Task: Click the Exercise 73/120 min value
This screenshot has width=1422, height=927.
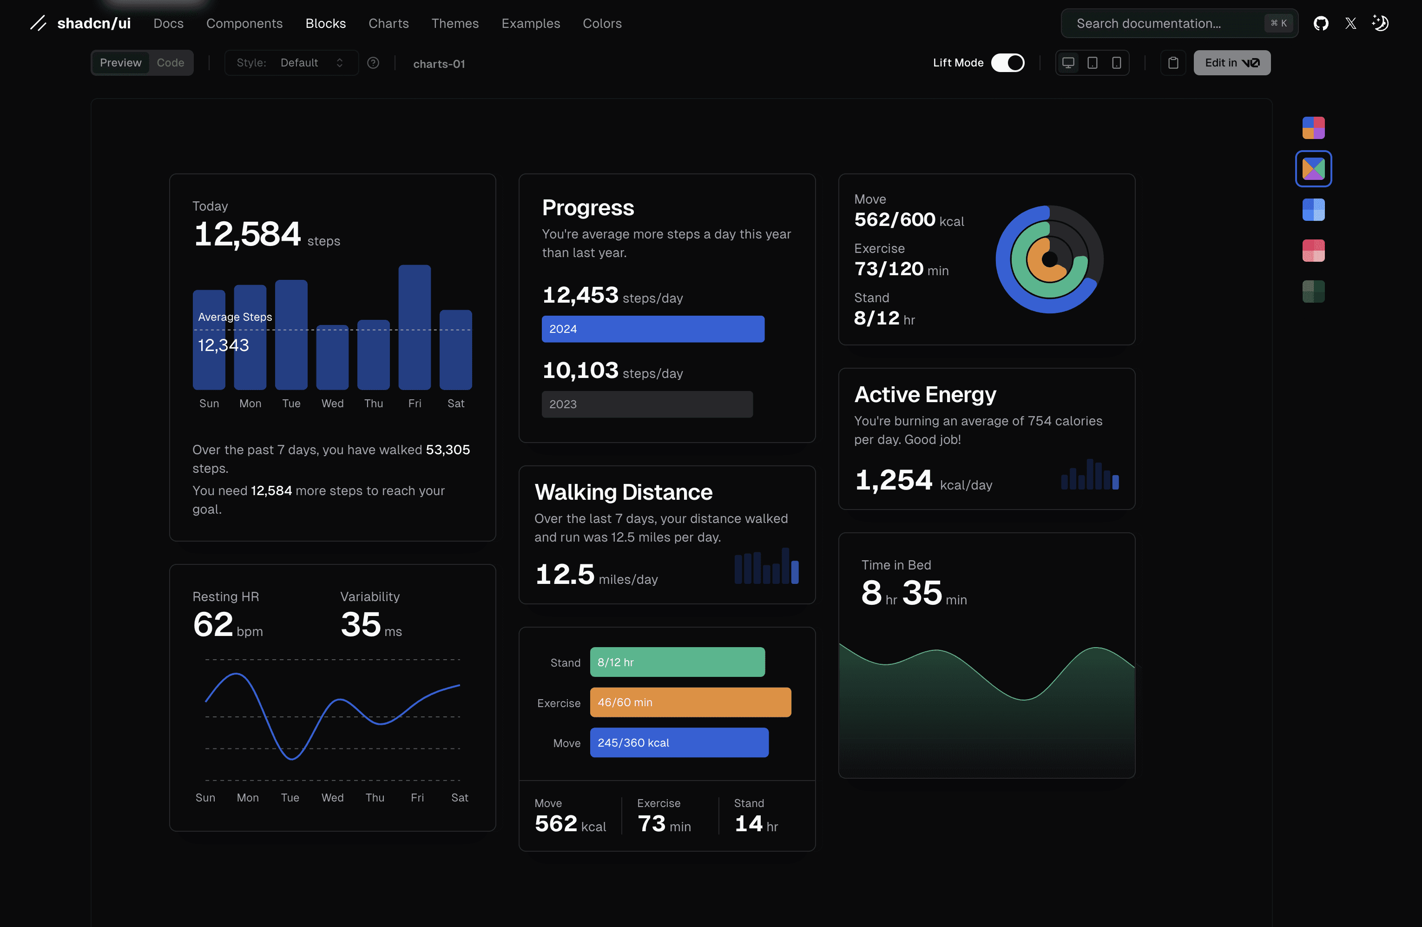Action: tap(901, 269)
